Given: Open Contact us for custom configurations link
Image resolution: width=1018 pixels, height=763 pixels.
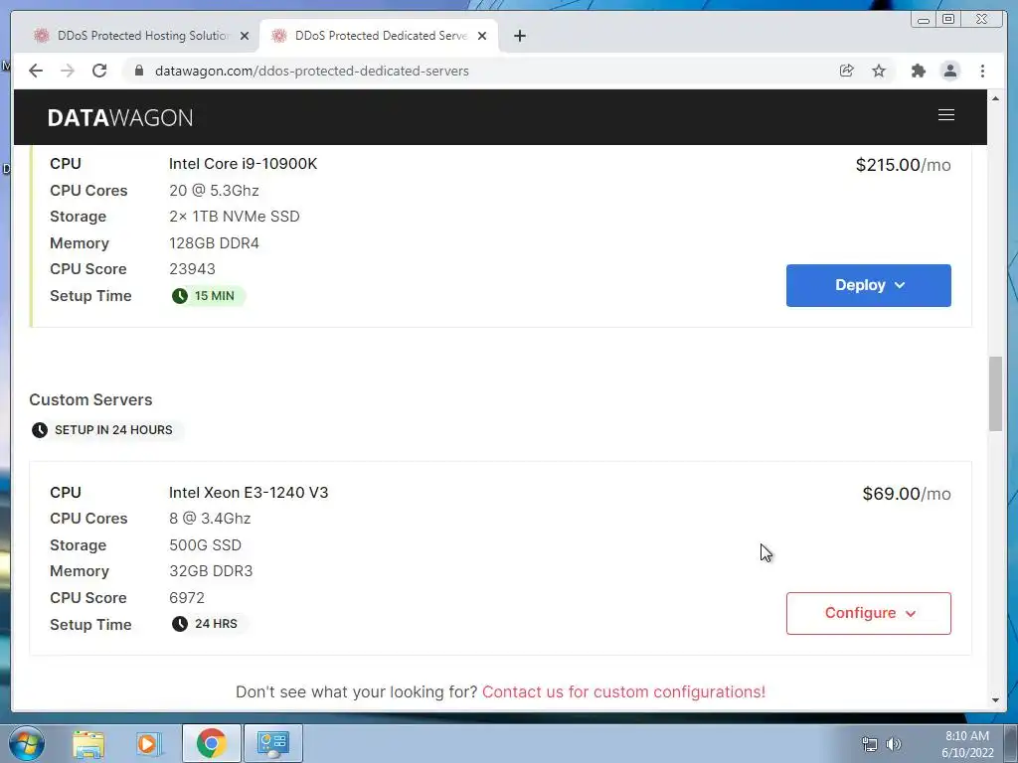Looking at the screenshot, I should [x=623, y=691].
